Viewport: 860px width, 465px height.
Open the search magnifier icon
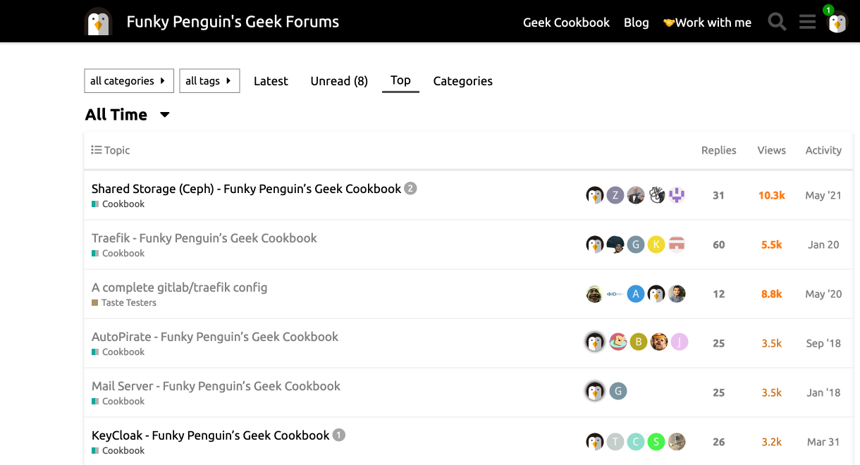[777, 22]
